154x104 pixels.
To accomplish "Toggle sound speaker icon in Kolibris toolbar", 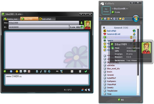I will click(x=117, y=19).
